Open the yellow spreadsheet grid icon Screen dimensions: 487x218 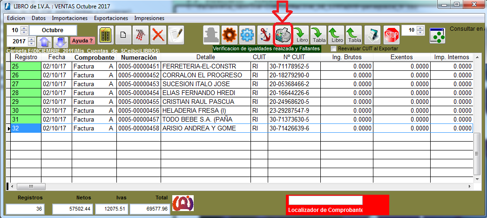tap(105, 35)
